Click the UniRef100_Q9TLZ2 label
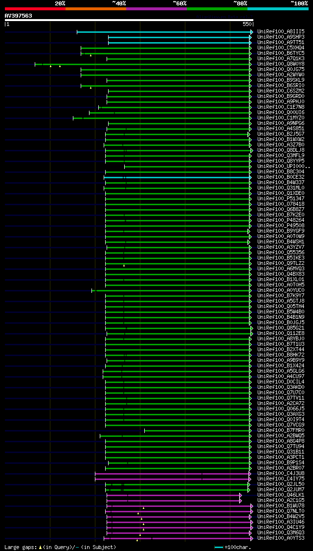This screenshot has width=313, height=551. point(281,263)
